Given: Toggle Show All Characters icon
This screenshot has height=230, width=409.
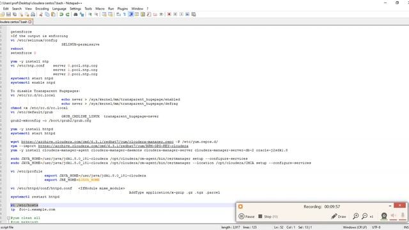Looking at the screenshot, I should pos(125,14).
